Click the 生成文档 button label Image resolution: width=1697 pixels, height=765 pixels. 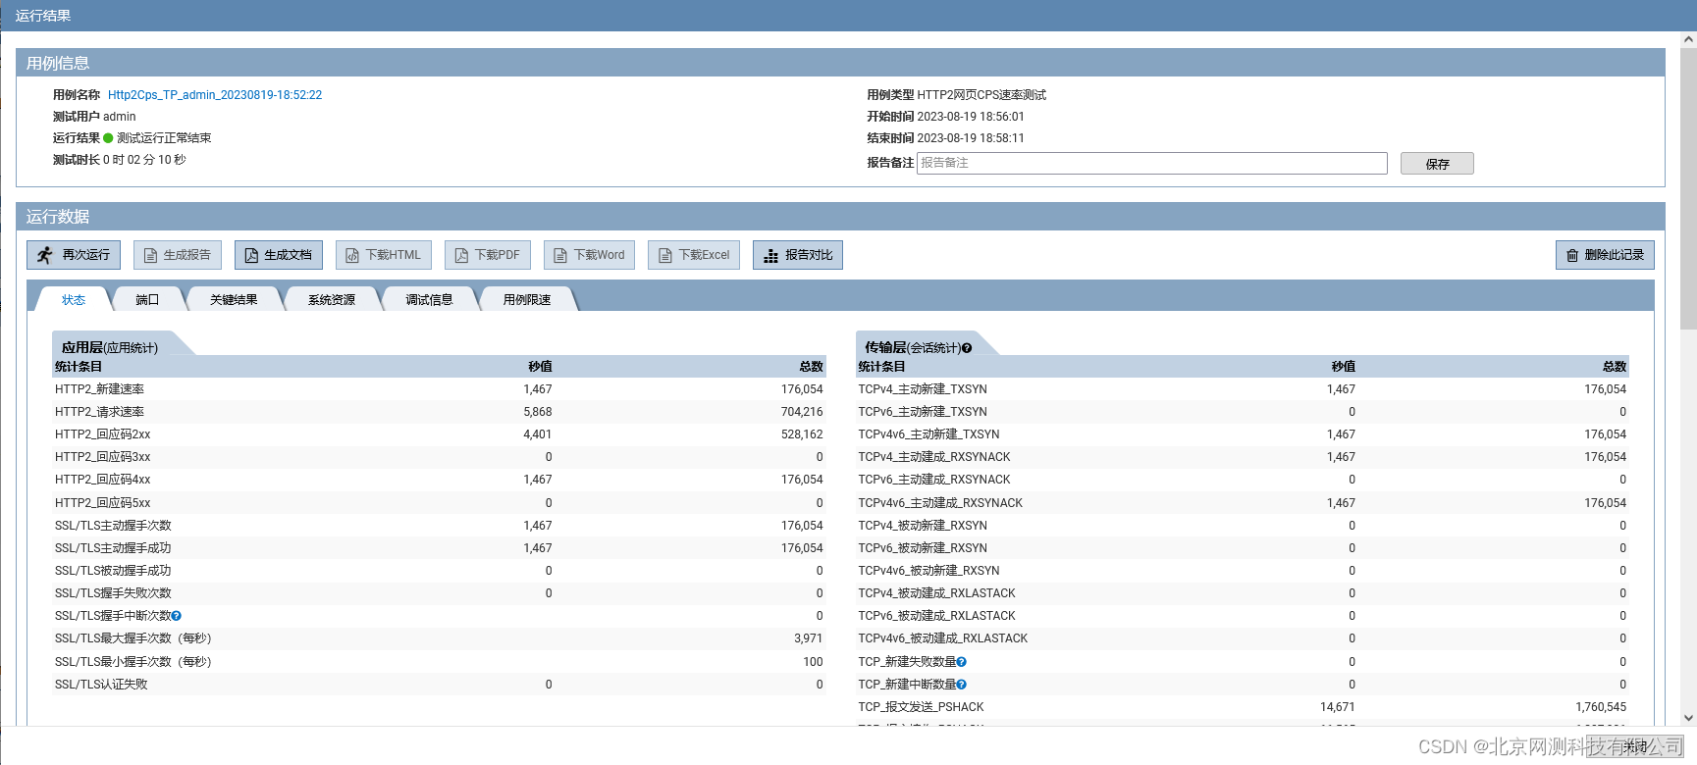pyautogui.click(x=288, y=255)
